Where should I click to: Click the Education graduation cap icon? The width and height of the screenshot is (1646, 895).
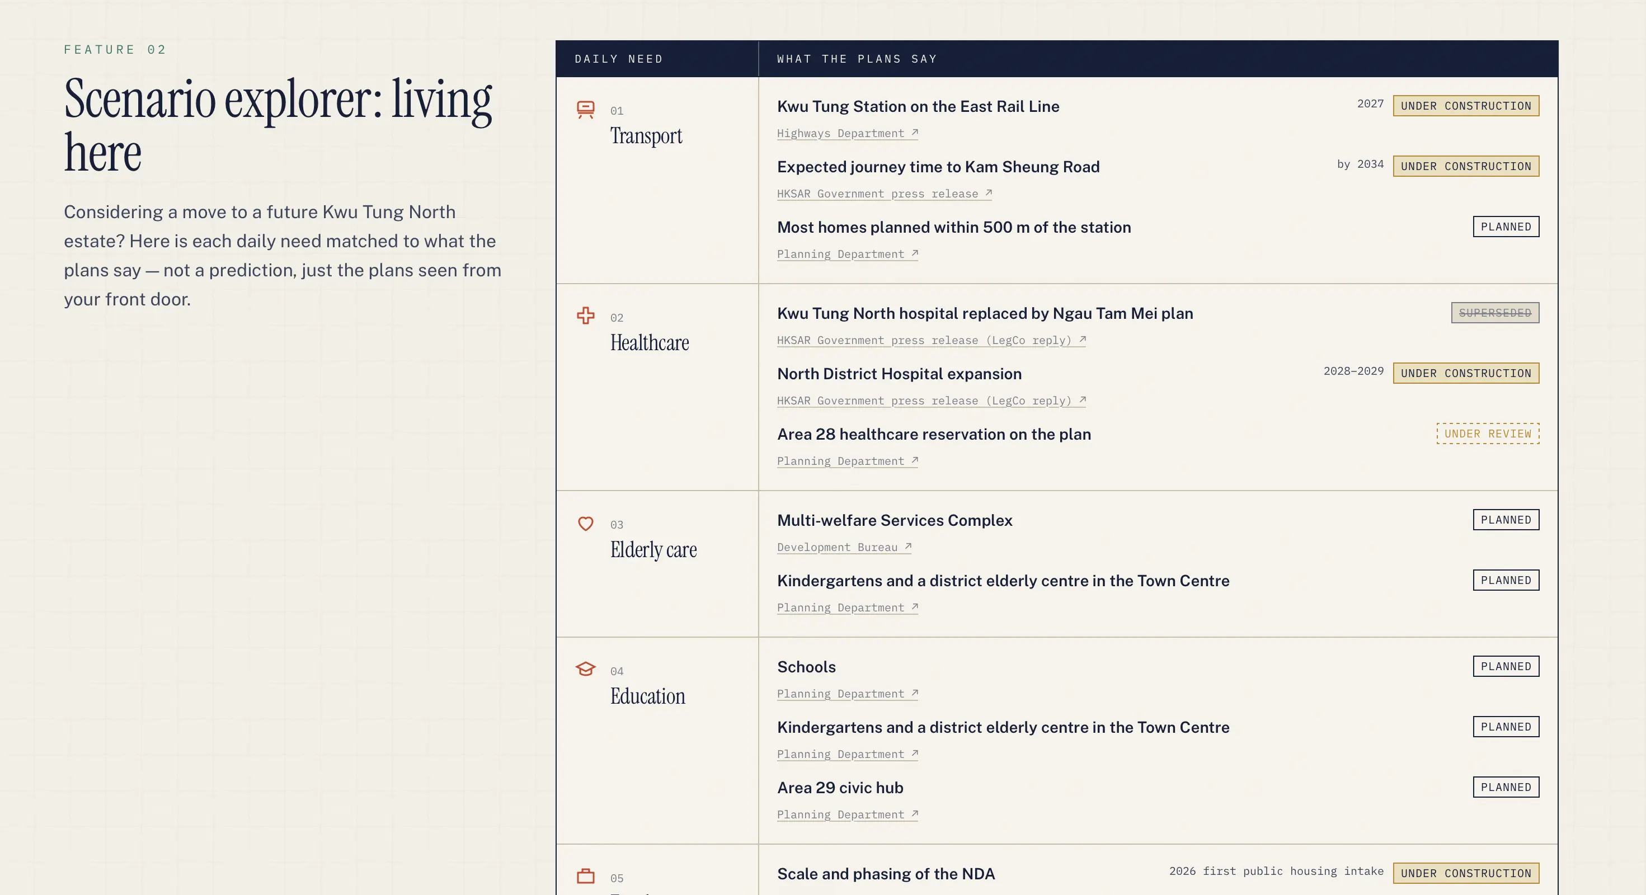click(585, 669)
